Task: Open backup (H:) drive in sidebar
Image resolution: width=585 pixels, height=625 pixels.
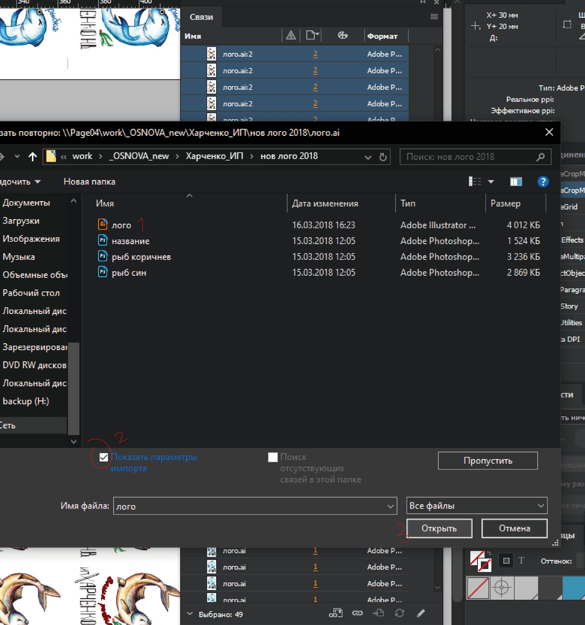Action: point(26,401)
